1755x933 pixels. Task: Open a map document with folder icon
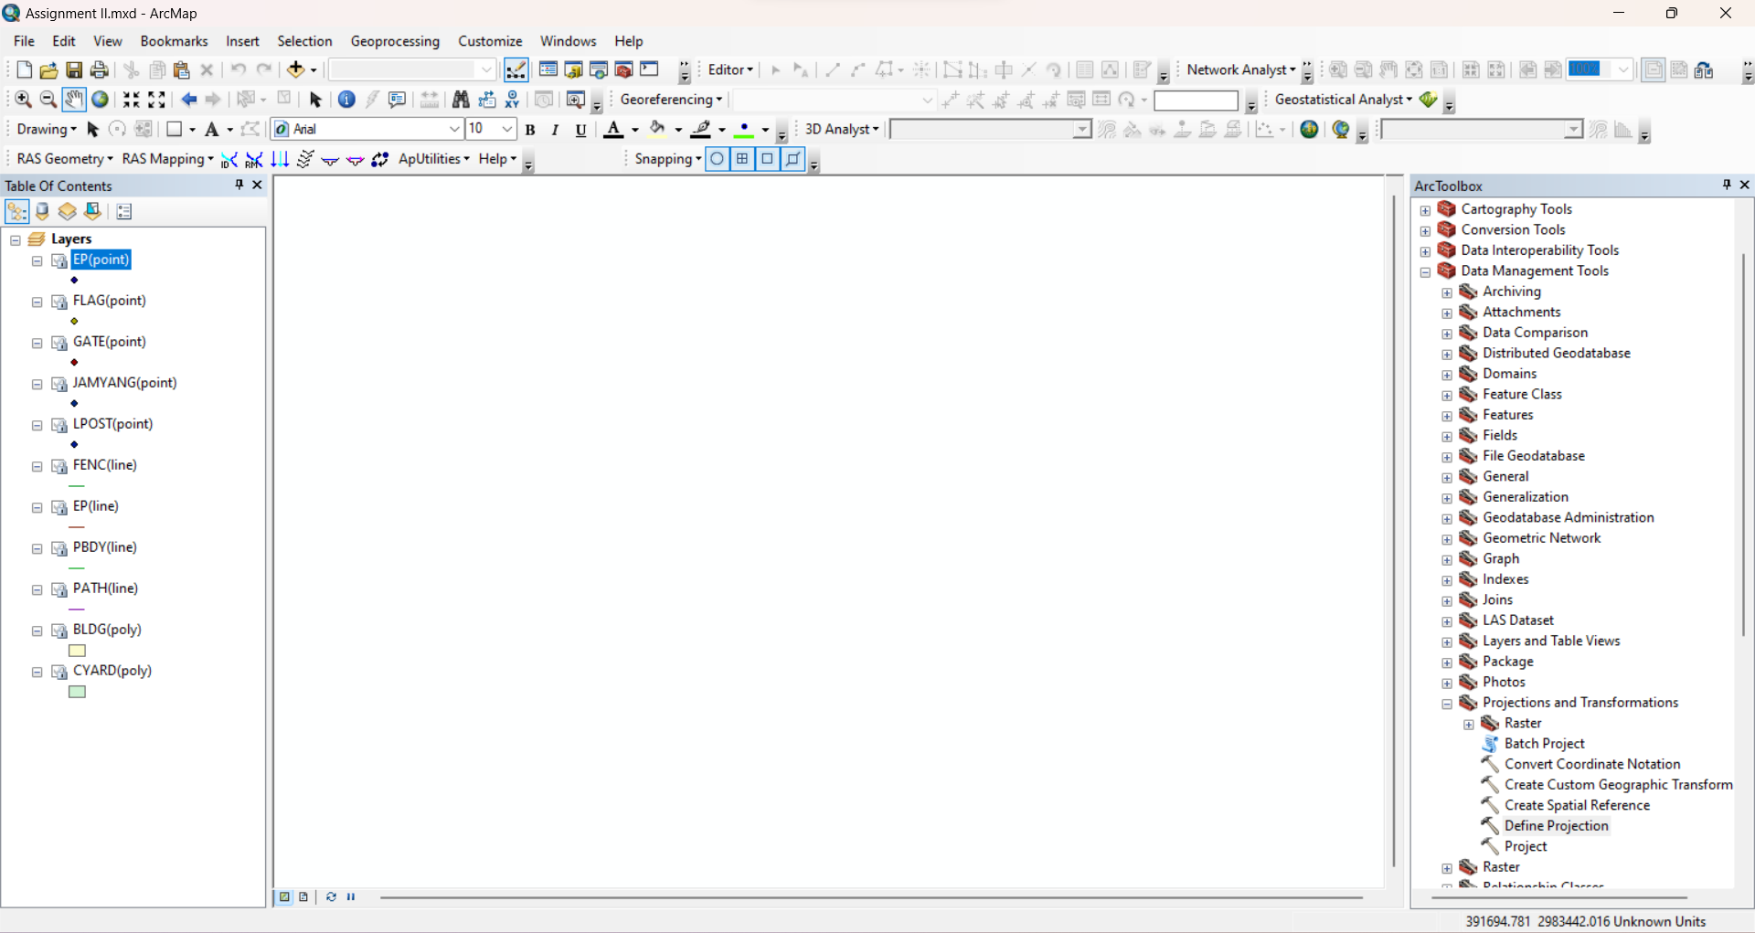(x=48, y=70)
